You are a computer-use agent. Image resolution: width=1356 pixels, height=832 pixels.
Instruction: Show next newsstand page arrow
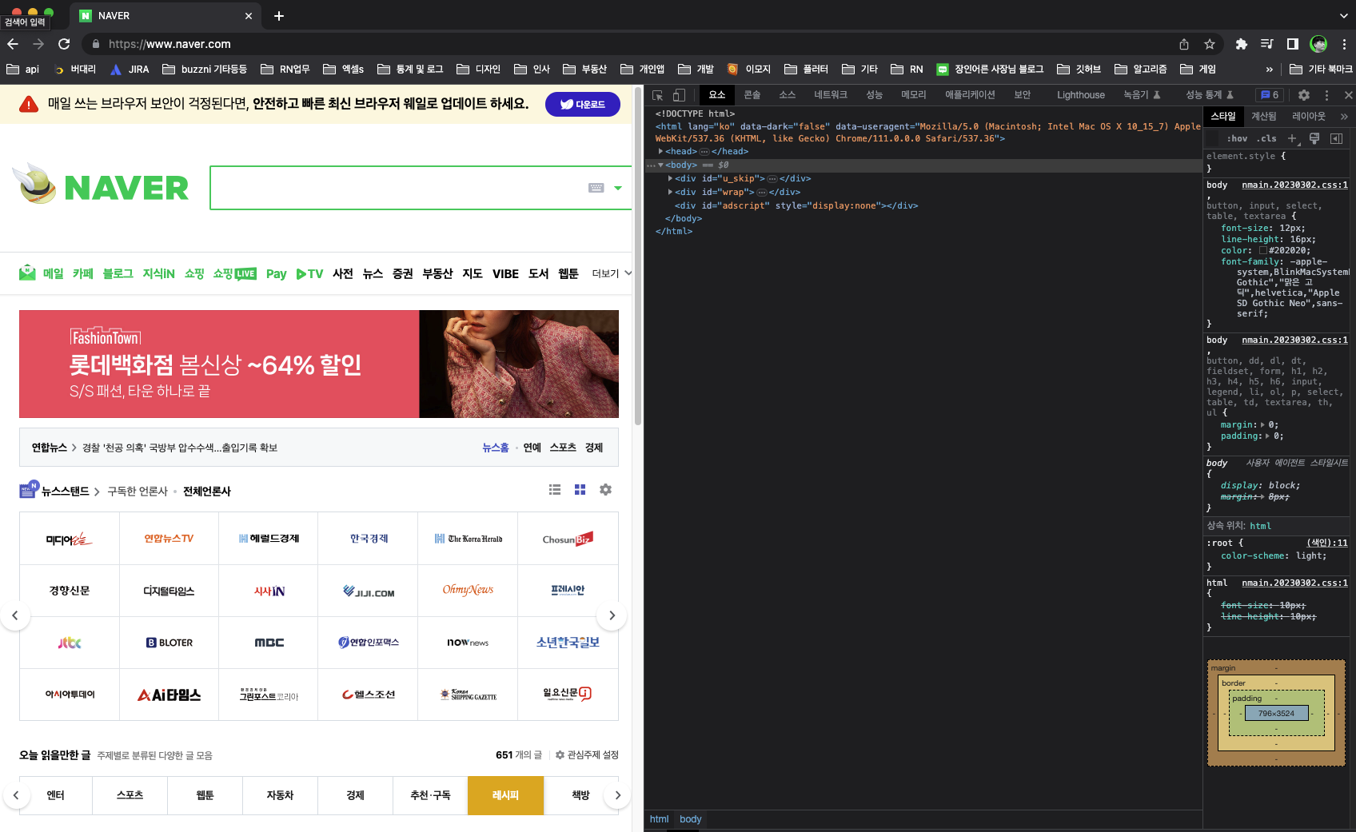612,615
